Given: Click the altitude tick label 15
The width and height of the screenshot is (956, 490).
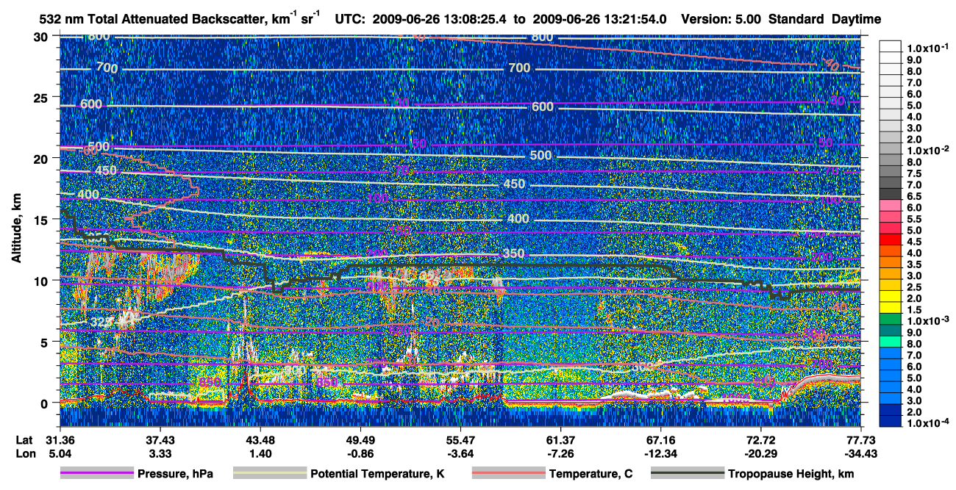Looking at the screenshot, I should 42,219.
